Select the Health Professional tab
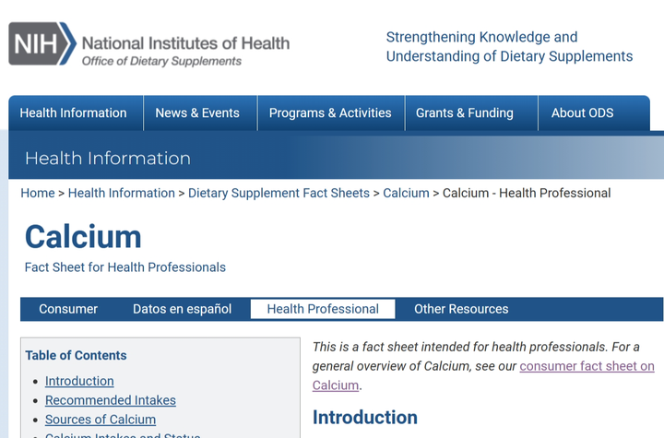This screenshot has width=664, height=438. pyautogui.click(x=323, y=309)
